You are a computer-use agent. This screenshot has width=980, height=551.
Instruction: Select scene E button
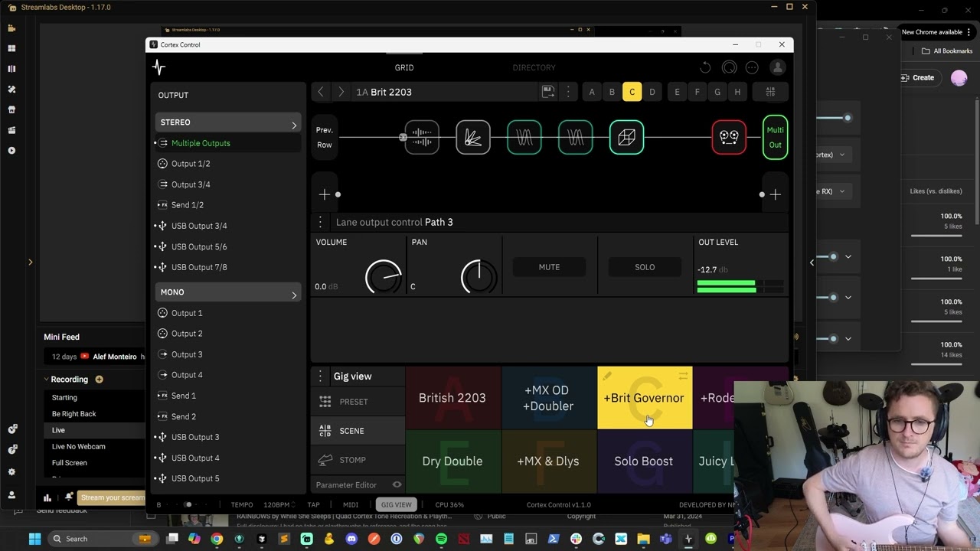click(677, 92)
